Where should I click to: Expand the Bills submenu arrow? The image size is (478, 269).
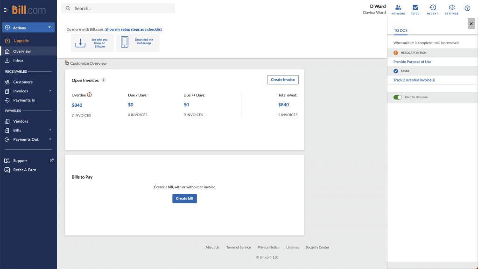(50, 130)
